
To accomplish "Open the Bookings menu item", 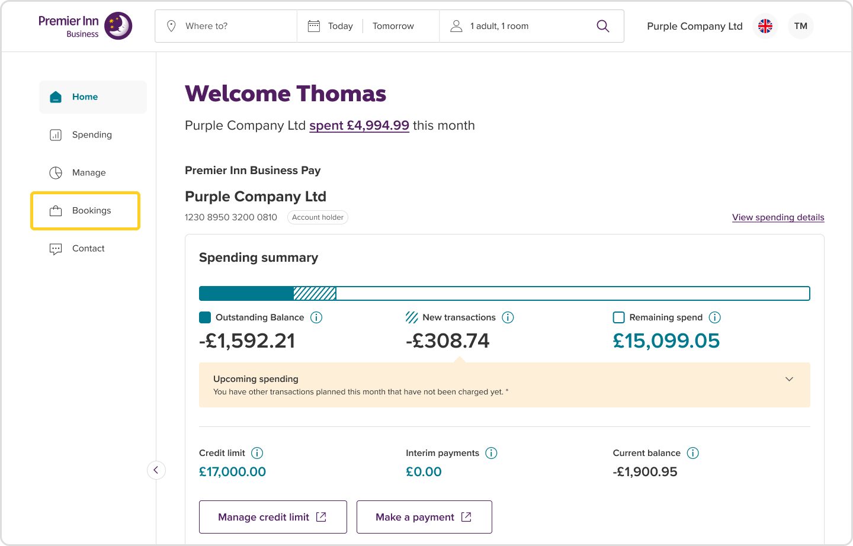I will [85, 211].
